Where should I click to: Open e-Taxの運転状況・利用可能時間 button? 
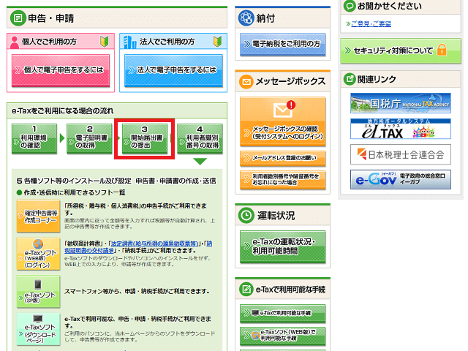click(282, 246)
